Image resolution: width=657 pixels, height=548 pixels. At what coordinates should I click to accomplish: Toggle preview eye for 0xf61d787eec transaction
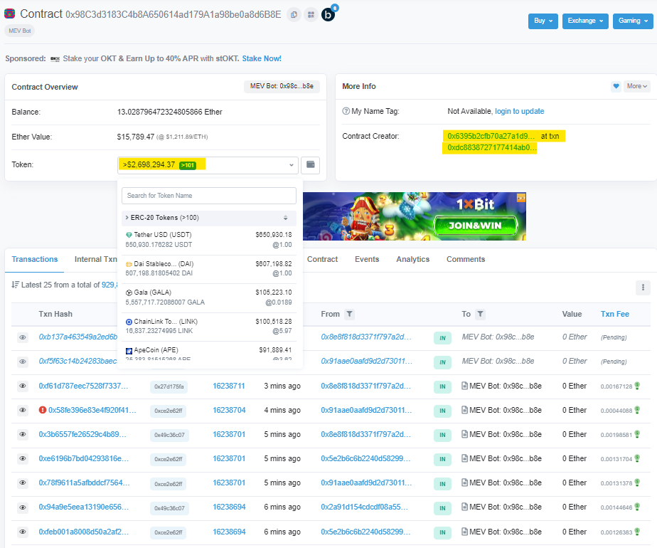click(x=23, y=386)
